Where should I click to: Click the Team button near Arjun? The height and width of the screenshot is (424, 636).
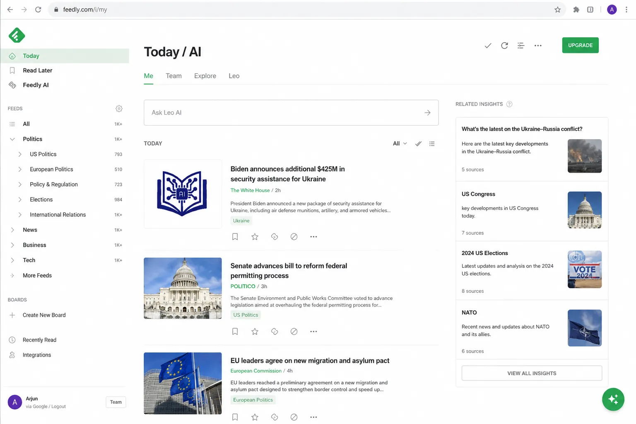pyautogui.click(x=116, y=402)
